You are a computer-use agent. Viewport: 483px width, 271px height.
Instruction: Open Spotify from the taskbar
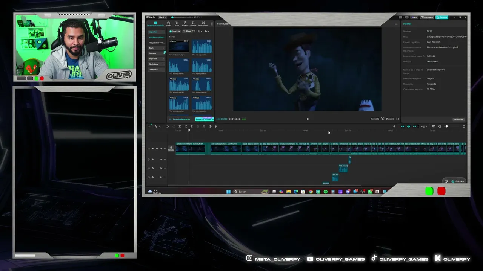tap(326, 192)
